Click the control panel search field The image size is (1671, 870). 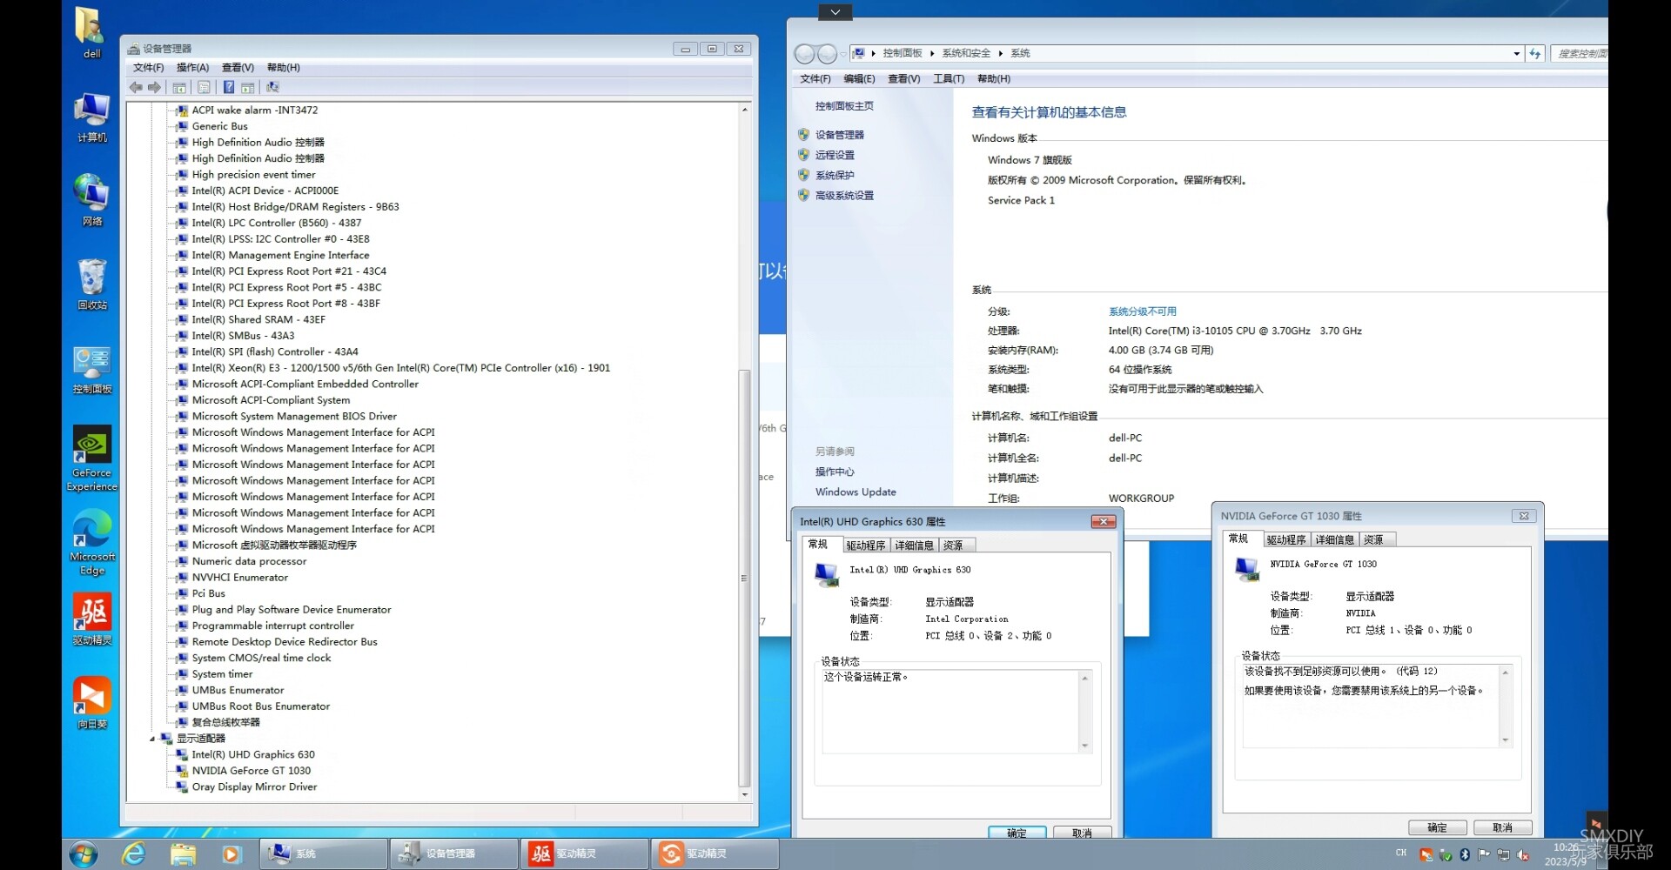pyautogui.click(x=1580, y=54)
